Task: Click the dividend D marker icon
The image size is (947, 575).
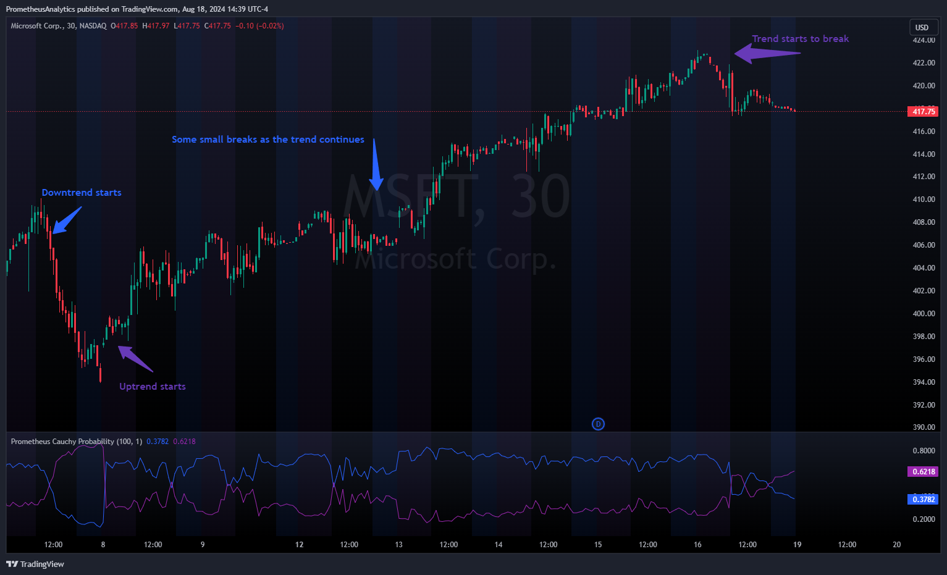Action: [x=598, y=424]
